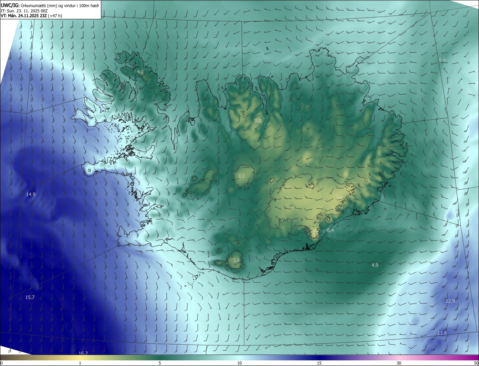Select the 5 tick label on the scale
479x366 pixels.
[x=160, y=363]
